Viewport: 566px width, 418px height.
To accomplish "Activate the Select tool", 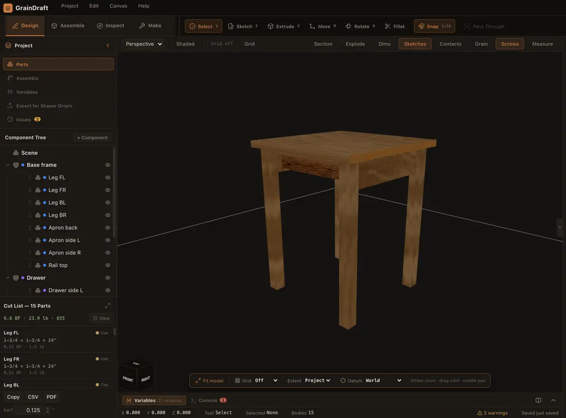I will click(x=204, y=26).
